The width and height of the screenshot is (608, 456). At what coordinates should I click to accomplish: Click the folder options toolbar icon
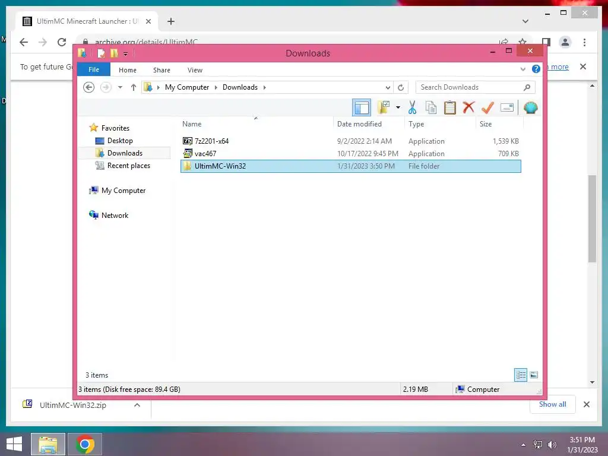384,107
